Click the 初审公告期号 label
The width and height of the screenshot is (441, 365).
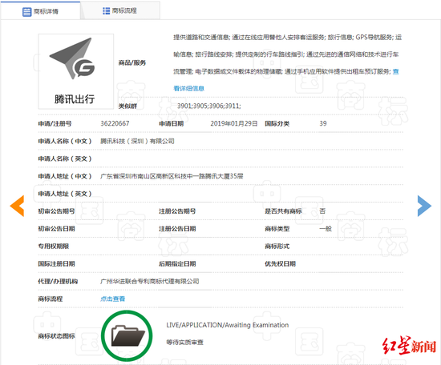coord(57,211)
